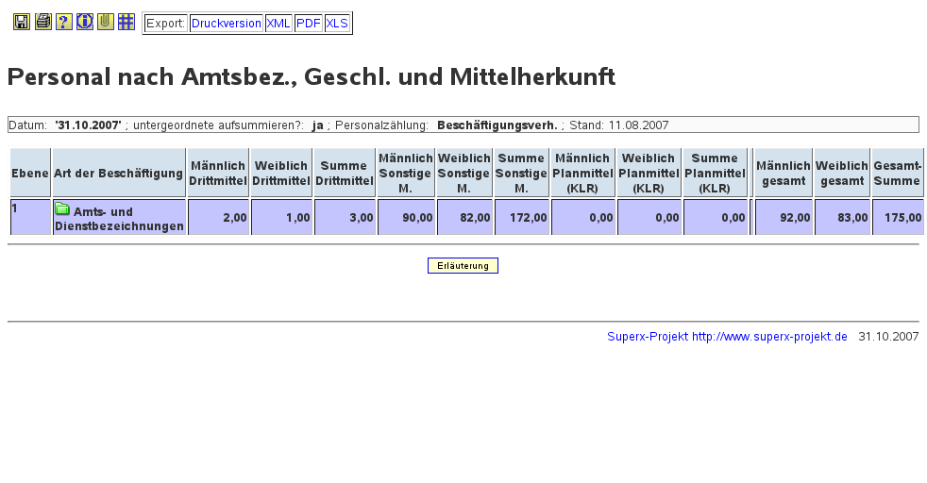Click the Gesamt-Summe column header
927x483 pixels.
(897, 174)
